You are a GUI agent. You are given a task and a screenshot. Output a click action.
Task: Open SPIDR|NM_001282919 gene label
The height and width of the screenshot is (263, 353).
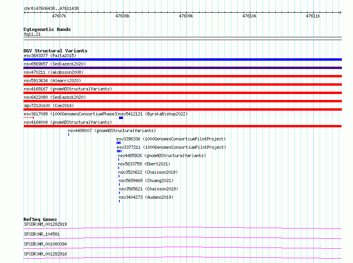45,224
